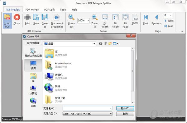Click the Print icon in ribbon

tap(27, 19)
